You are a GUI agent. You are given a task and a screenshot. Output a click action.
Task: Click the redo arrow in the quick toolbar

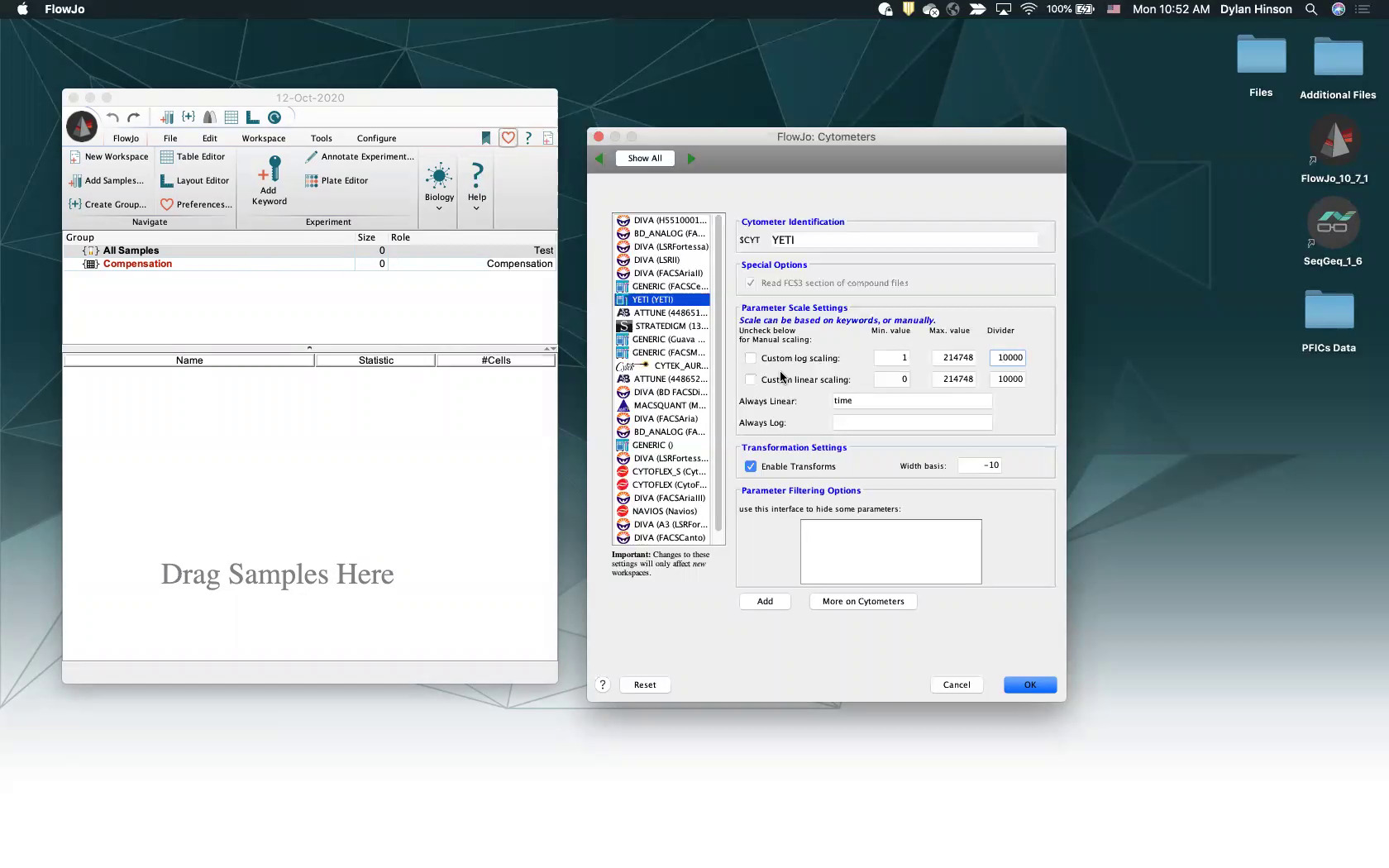(x=134, y=118)
